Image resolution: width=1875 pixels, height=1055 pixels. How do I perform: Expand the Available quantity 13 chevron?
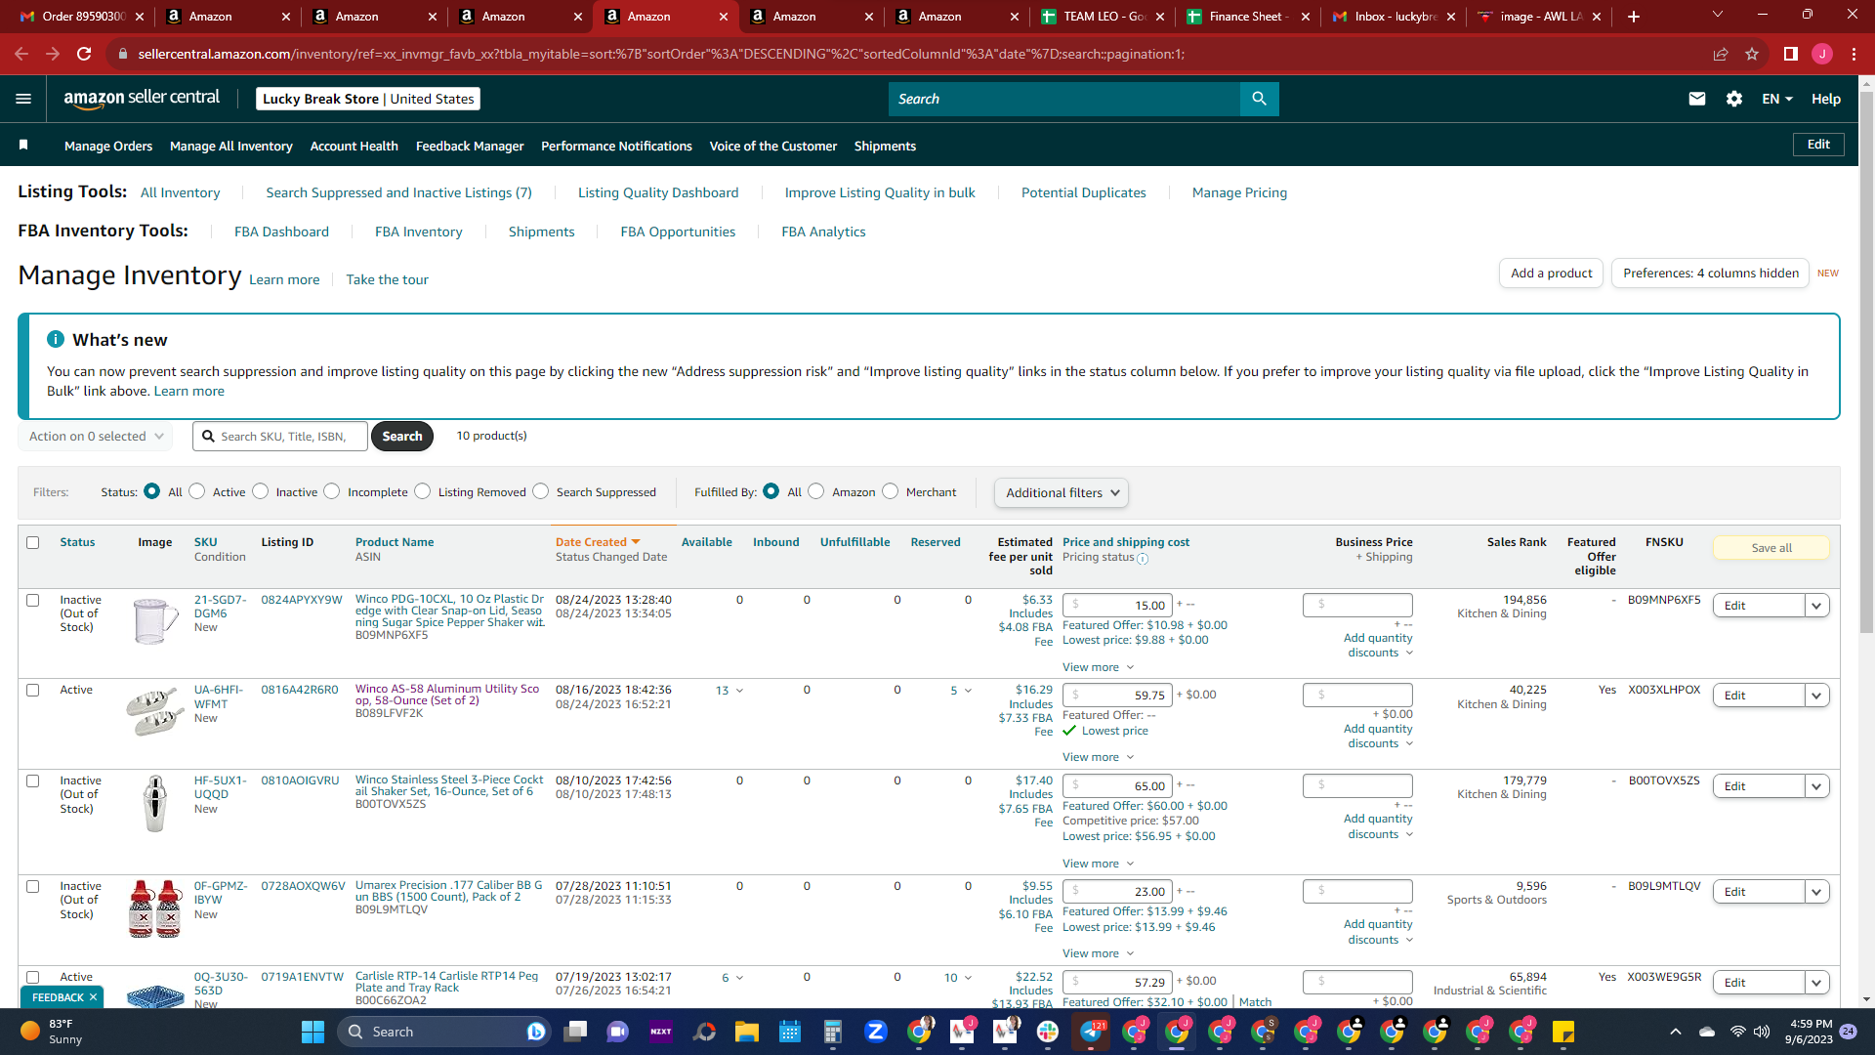point(739,691)
